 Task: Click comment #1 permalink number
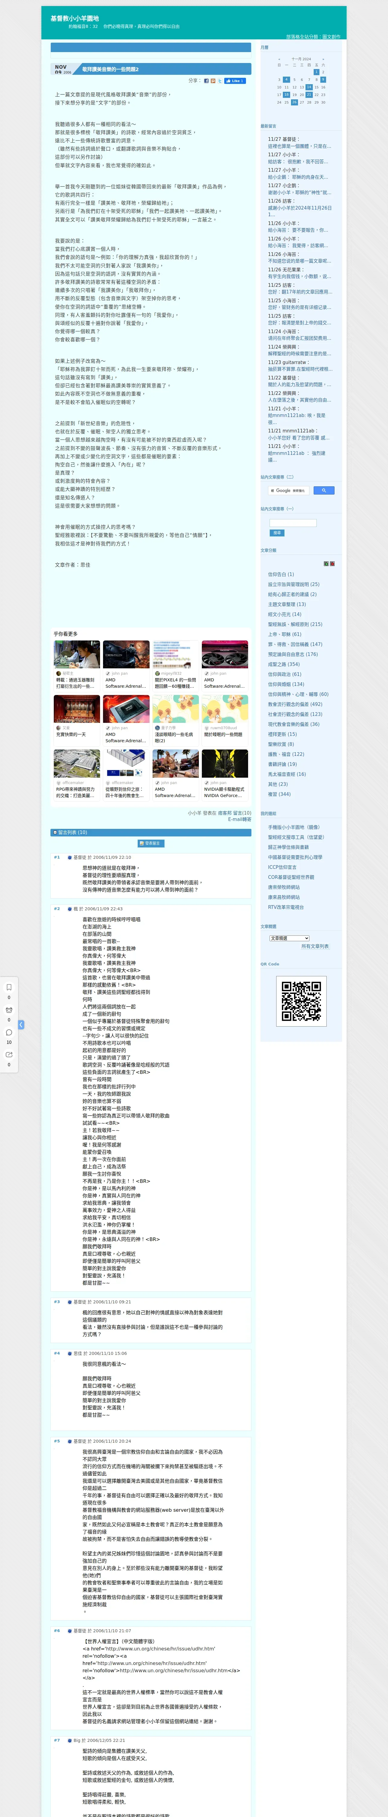[x=57, y=857]
